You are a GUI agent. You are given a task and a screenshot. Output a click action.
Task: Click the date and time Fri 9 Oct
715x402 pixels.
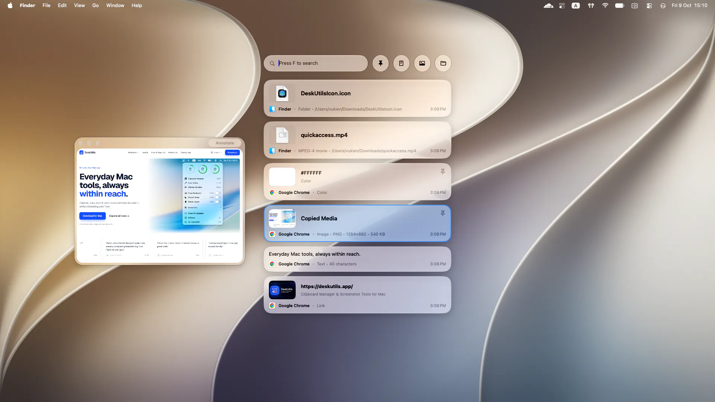point(689,6)
